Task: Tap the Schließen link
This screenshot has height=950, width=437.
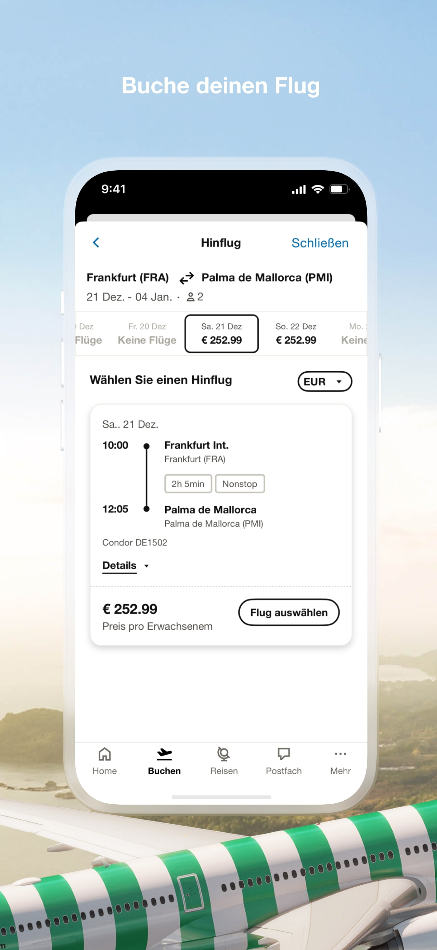Action: pyautogui.click(x=320, y=243)
